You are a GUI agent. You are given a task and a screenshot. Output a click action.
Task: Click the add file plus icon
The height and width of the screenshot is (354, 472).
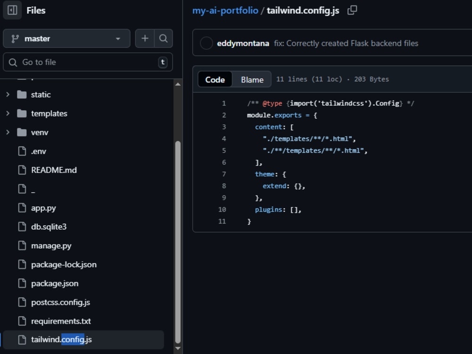click(145, 39)
